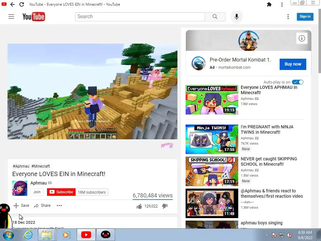
Task: Share the video
Action: tap(42, 206)
